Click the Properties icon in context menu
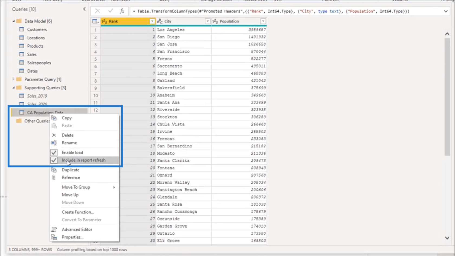The image size is (455, 256). point(54,237)
